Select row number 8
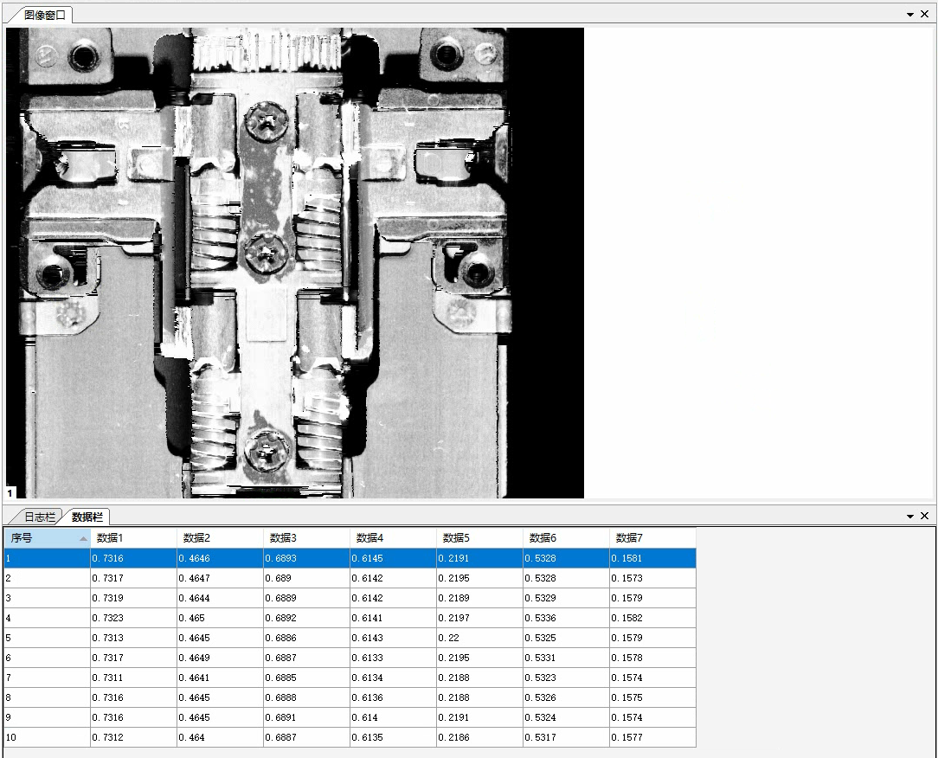Viewport: 938px width, 758px height. (48, 697)
